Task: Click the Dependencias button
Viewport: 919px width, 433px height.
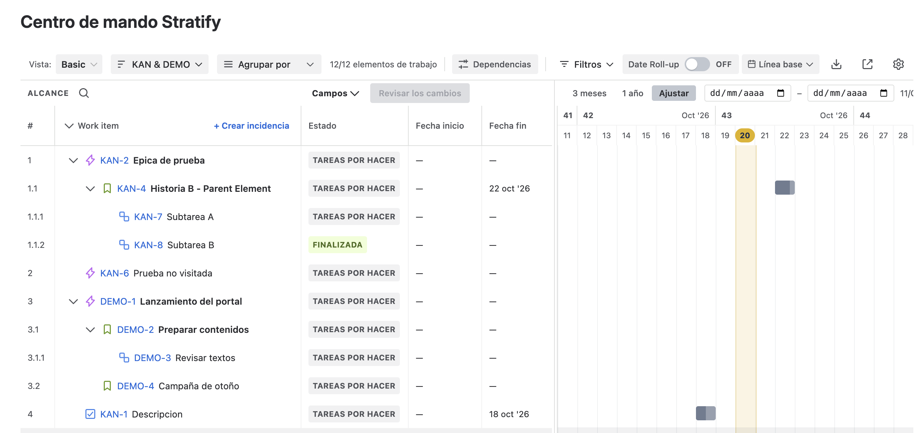Action: 495,64
